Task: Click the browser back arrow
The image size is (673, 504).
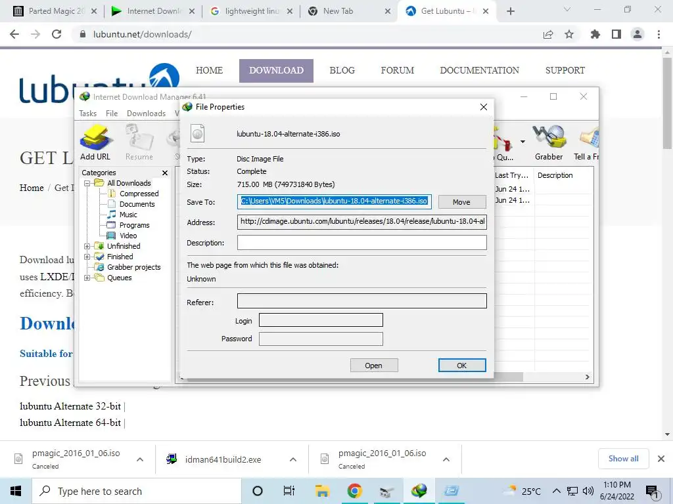Action: (x=14, y=34)
